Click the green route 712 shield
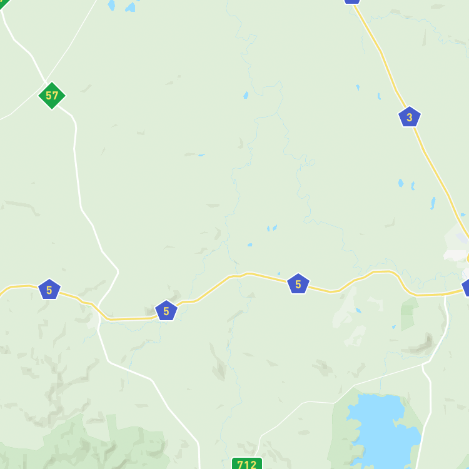Screen dimensions: 469x469 pyautogui.click(x=247, y=463)
